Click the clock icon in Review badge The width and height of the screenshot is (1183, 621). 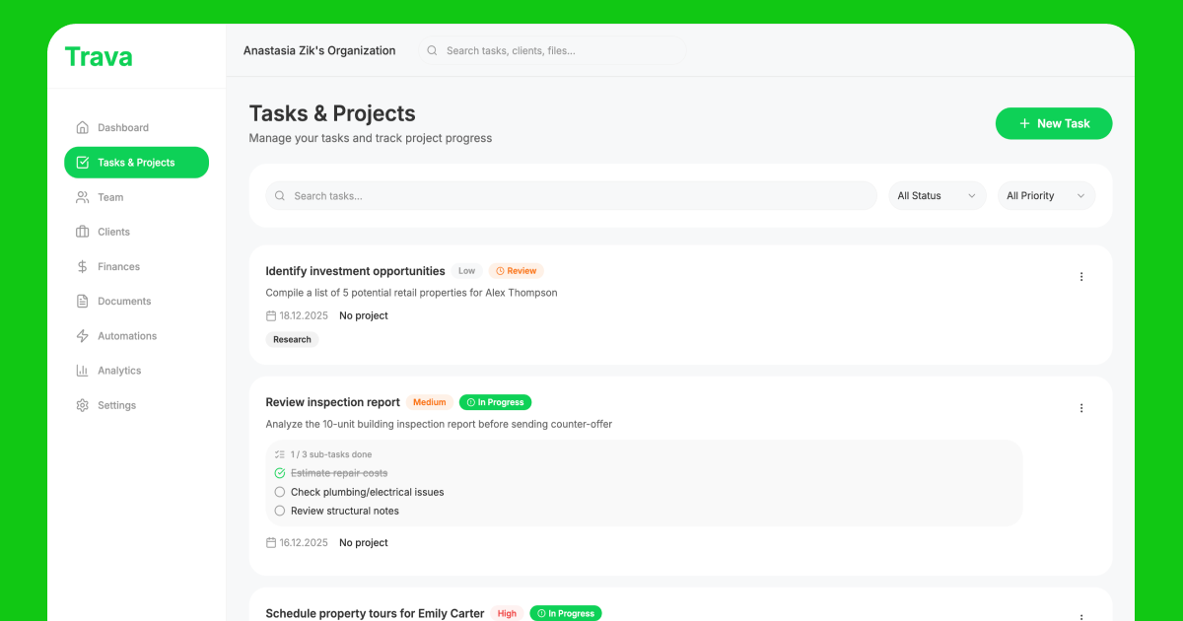[500, 271]
